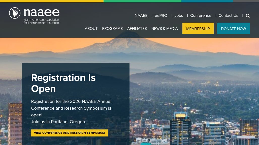Open the Jobs link
This screenshot has width=259, height=145.
pos(179,16)
